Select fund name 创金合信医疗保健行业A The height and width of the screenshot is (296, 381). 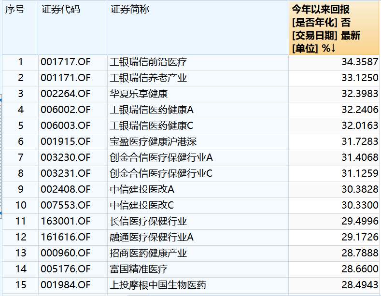pos(161,157)
